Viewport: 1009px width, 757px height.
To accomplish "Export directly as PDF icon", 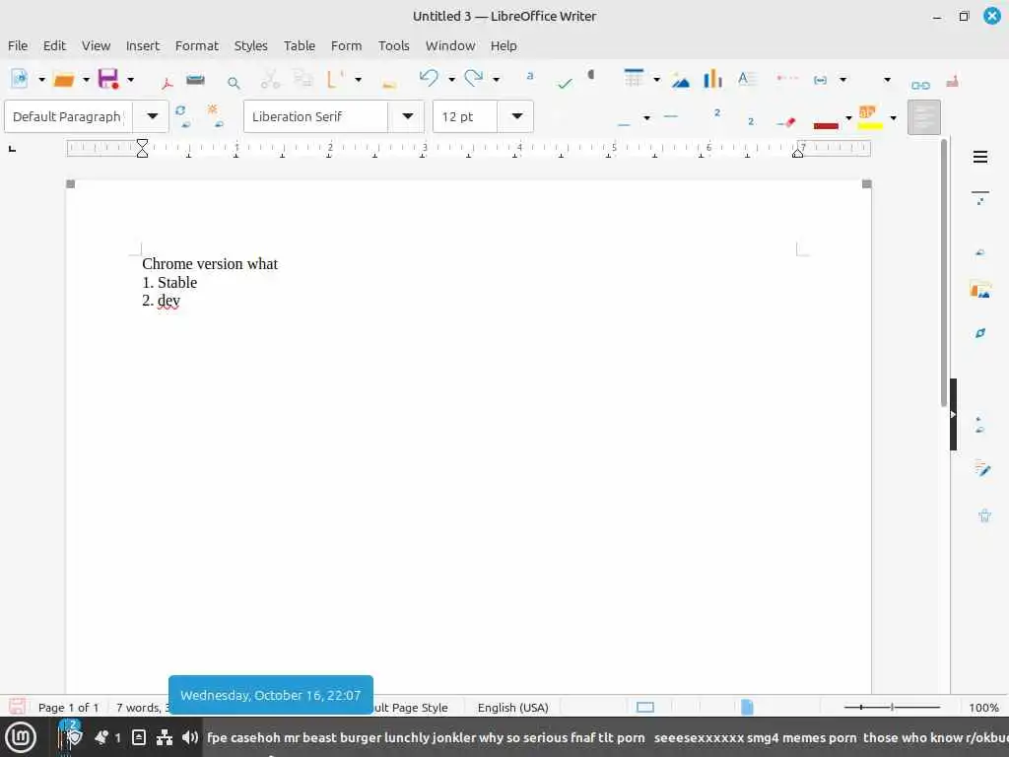I will pyautogui.click(x=168, y=82).
